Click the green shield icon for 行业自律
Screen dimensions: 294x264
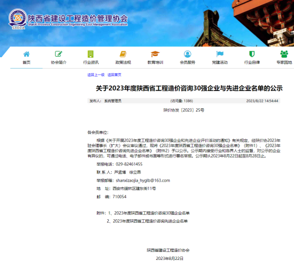pyautogui.click(x=252, y=54)
